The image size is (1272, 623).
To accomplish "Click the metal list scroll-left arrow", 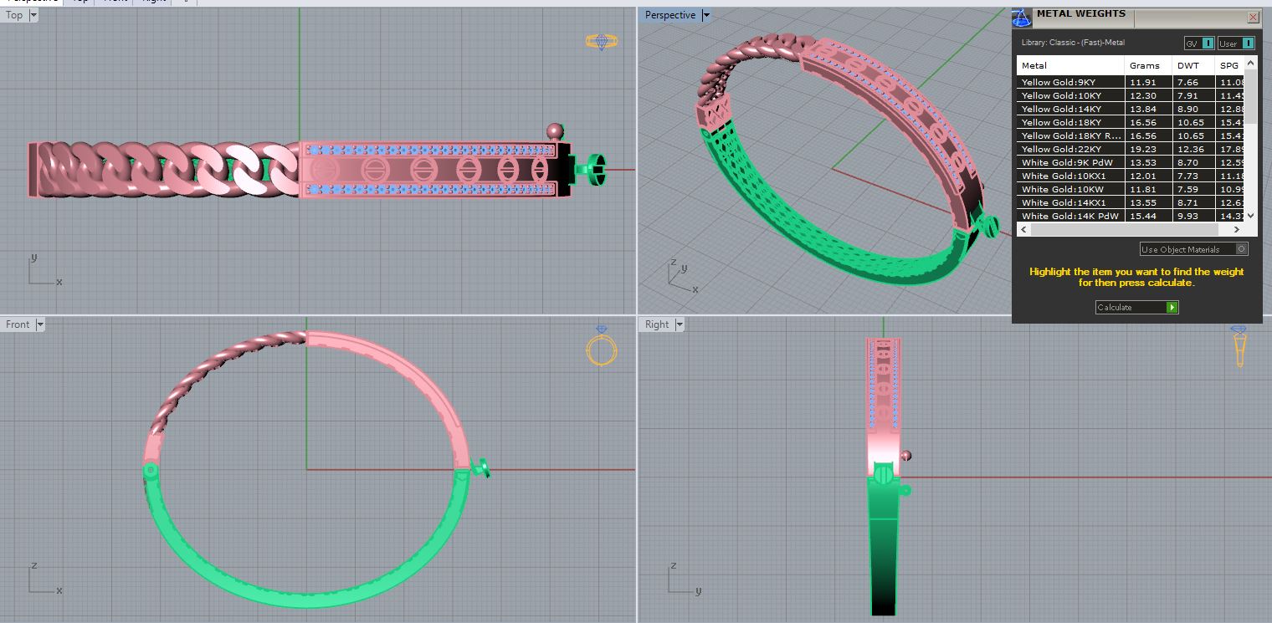I will click(x=1023, y=228).
